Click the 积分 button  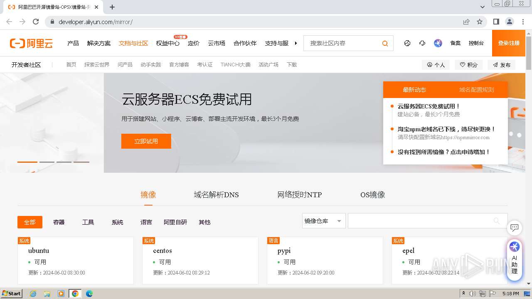(x=469, y=65)
